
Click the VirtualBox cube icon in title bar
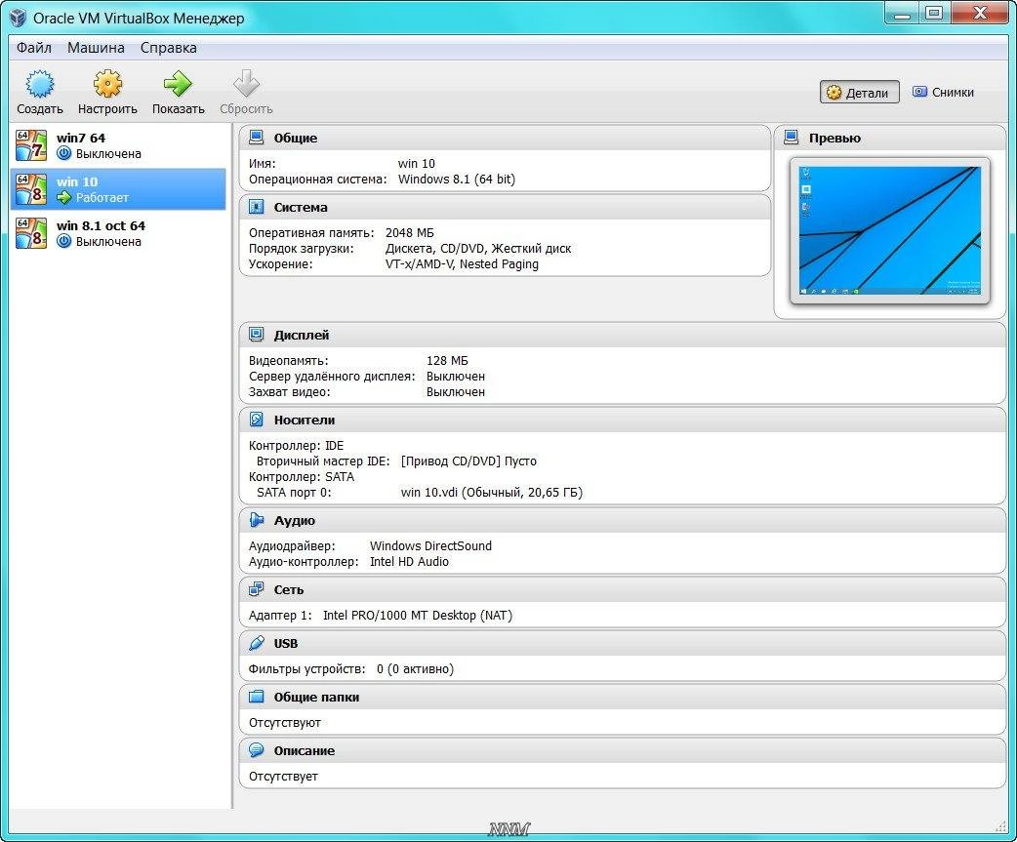pos(19,19)
